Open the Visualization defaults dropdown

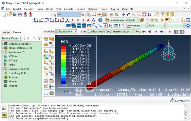coord(124,20)
